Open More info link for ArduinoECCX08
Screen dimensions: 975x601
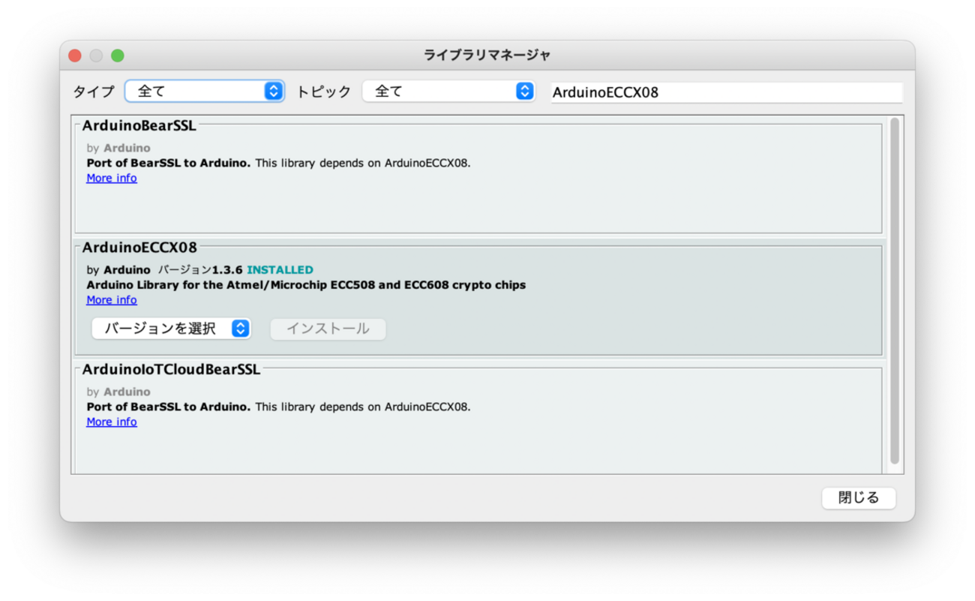112,300
